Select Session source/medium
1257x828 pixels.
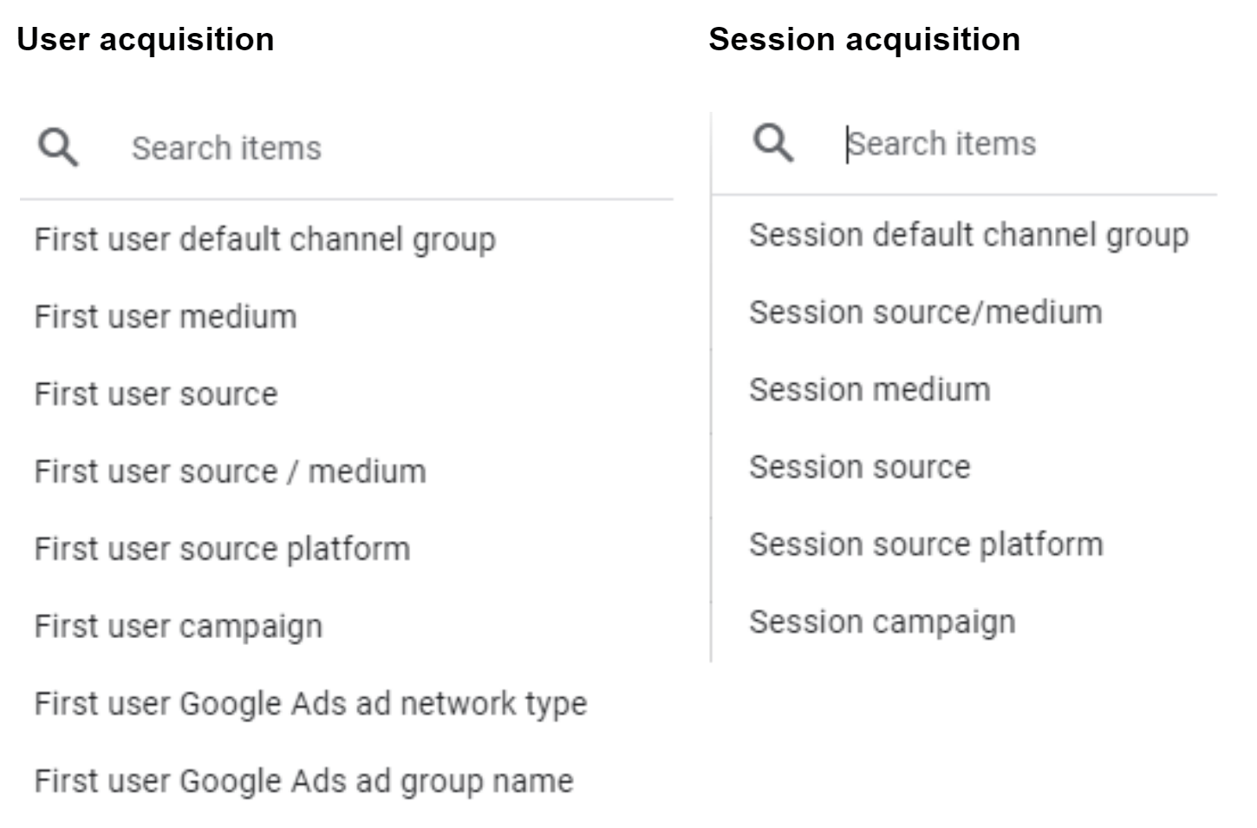click(x=924, y=311)
